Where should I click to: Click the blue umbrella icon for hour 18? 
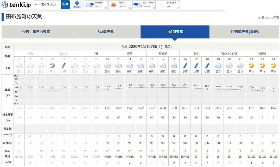tap(207, 66)
